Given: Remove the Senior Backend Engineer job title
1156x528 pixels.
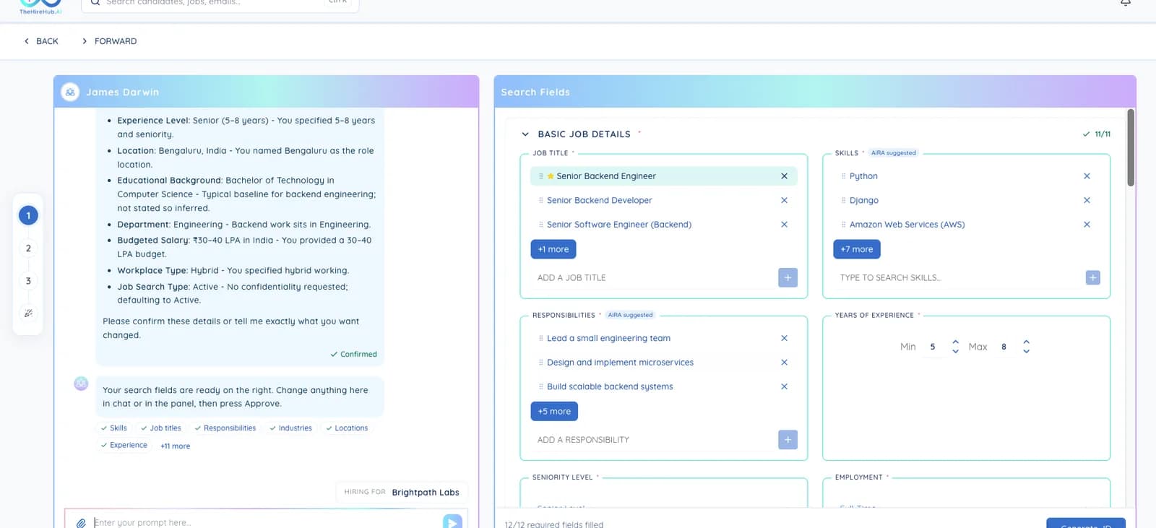Looking at the screenshot, I should [784, 176].
